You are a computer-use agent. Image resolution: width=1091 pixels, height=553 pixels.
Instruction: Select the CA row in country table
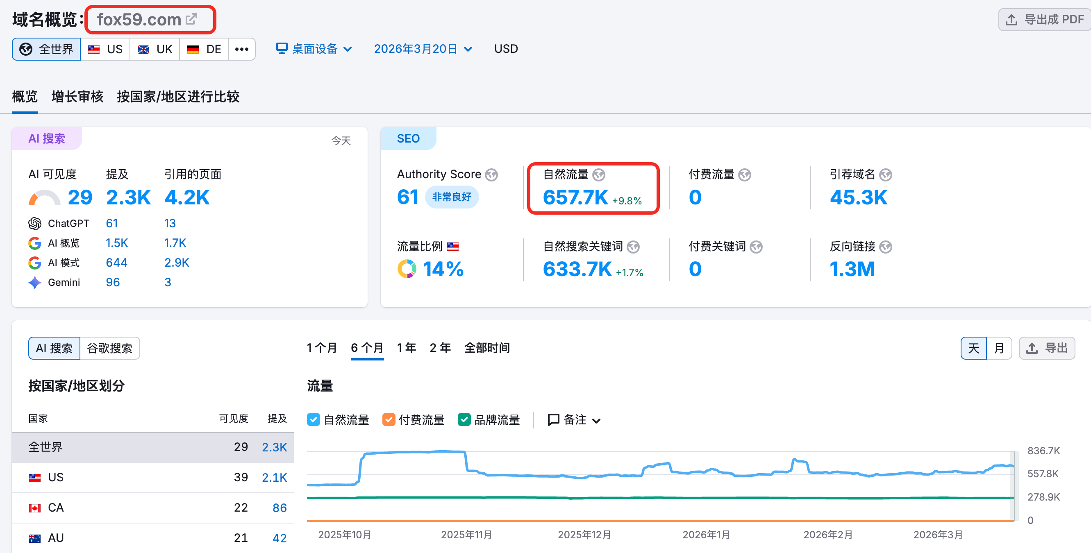152,507
